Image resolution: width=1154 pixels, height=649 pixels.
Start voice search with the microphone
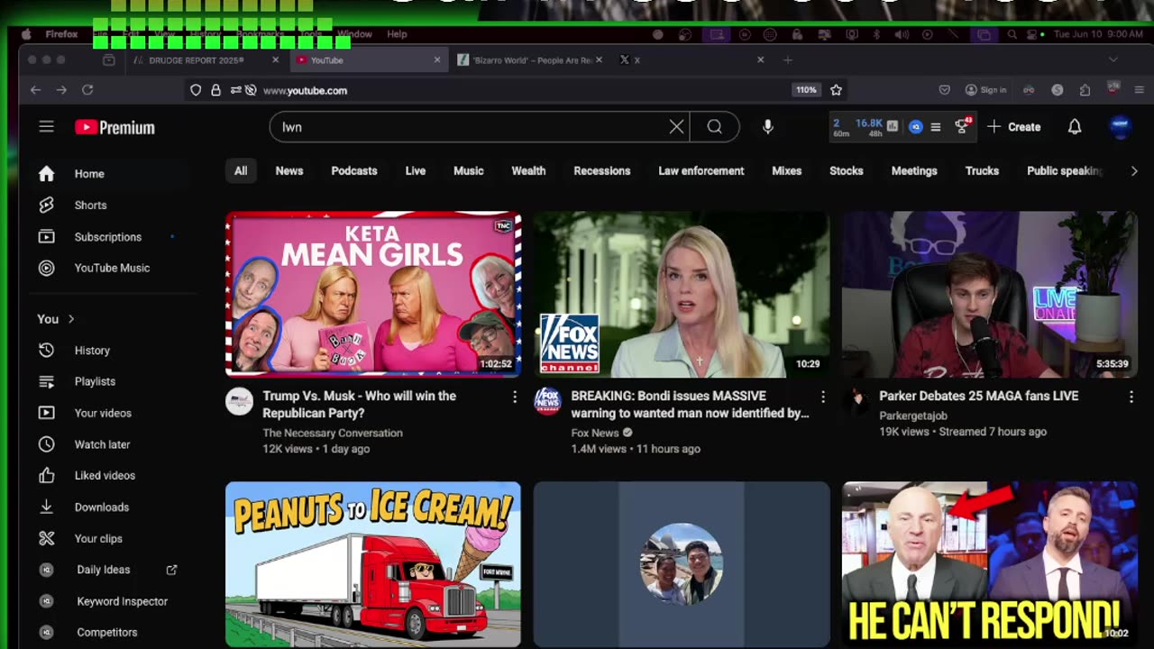coord(768,127)
